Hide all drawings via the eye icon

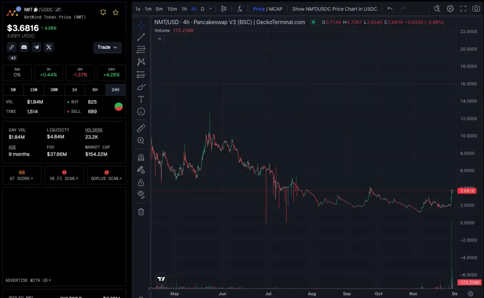point(141,194)
